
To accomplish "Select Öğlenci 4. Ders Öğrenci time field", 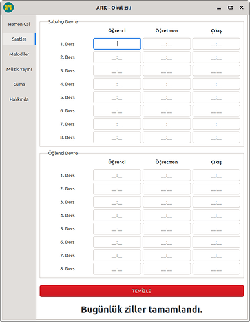I will pos(117,216).
